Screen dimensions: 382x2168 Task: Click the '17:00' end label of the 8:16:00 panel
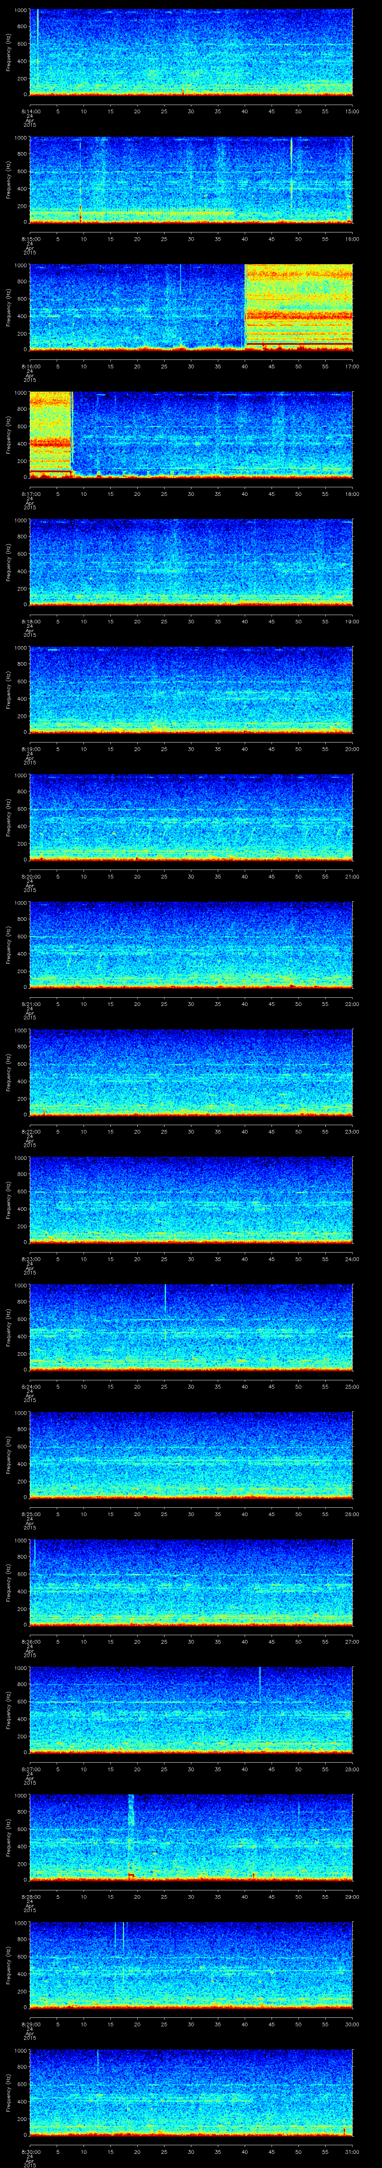[x=353, y=366]
